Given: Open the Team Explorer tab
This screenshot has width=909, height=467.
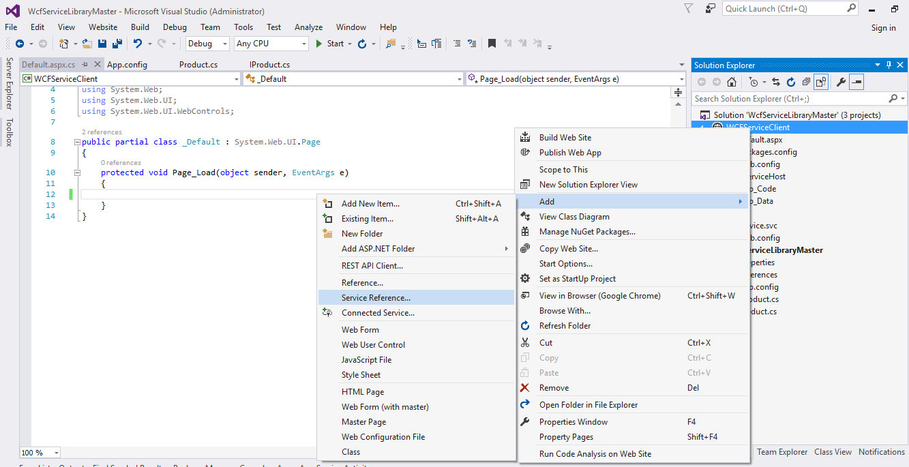Looking at the screenshot, I should point(782,452).
